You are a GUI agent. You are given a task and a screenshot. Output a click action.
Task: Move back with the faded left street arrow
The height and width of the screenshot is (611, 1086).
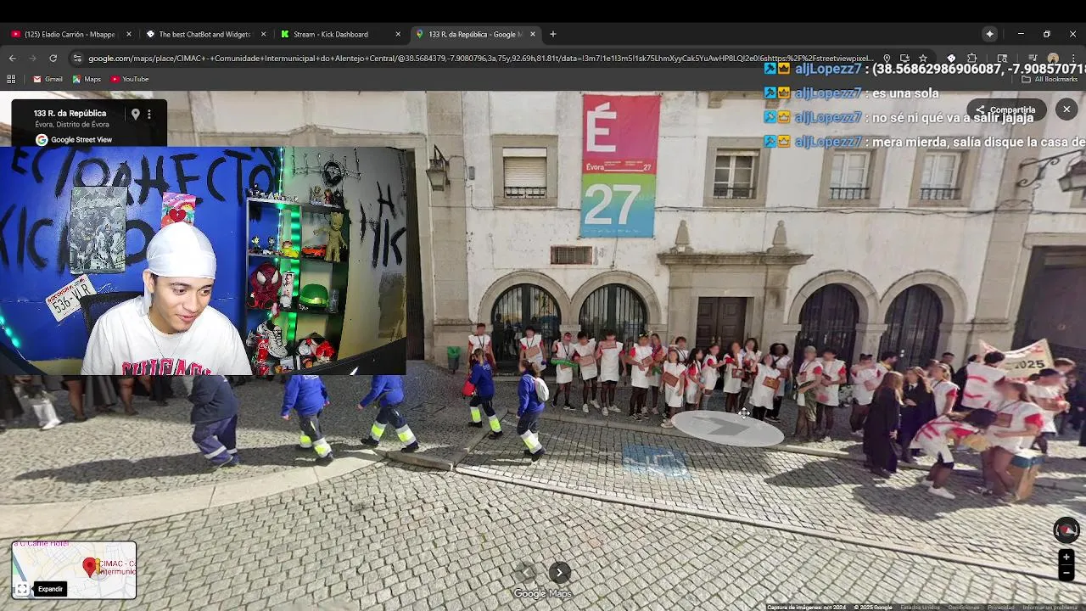click(x=526, y=573)
